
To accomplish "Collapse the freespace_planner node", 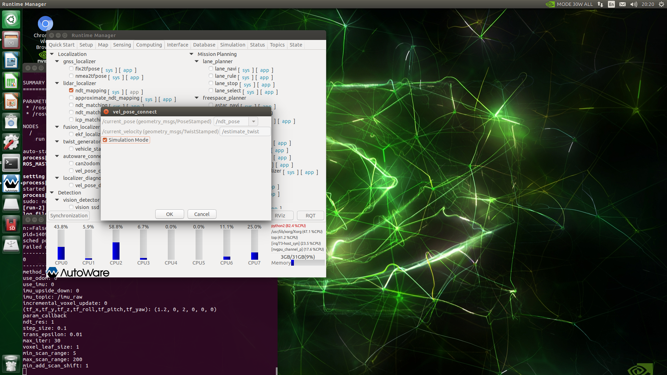I will (x=197, y=98).
